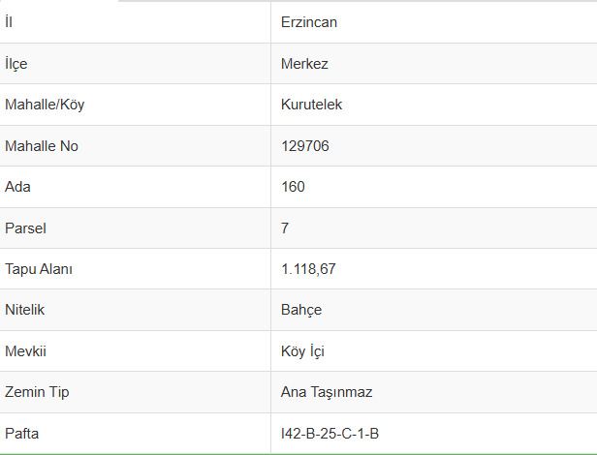Click the Ada value 160
Image resolution: width=597 pixels, height=455 pixels.
292,187
